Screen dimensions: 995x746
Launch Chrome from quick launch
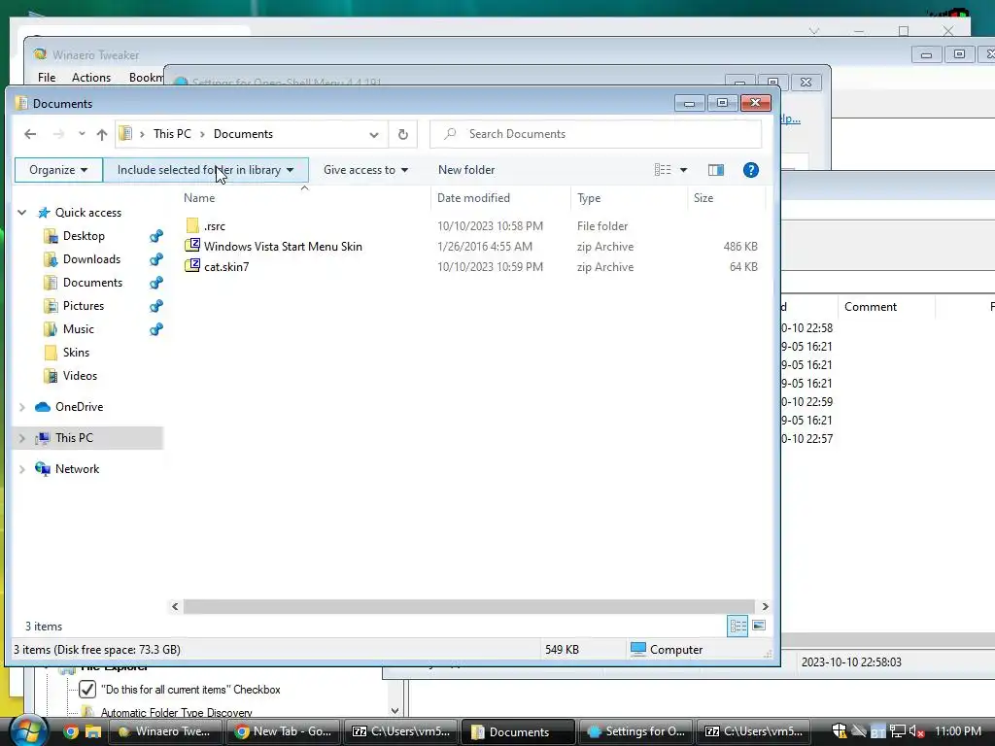coord(70,731)
